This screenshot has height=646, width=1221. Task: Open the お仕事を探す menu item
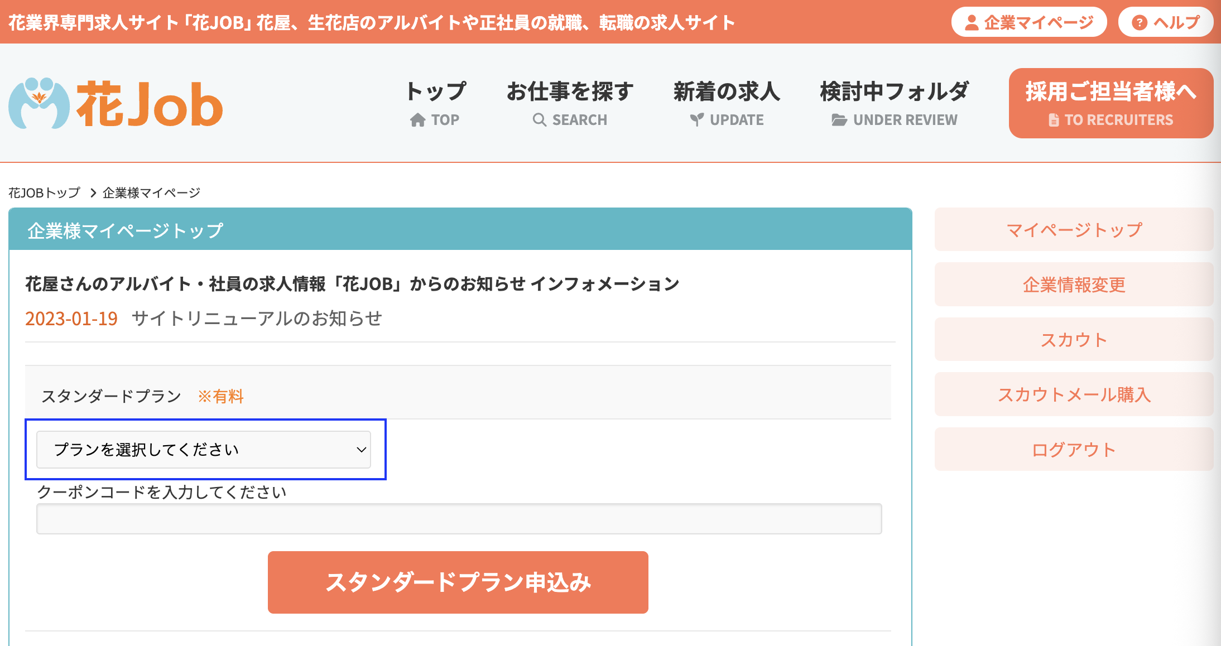click(570, 92)
